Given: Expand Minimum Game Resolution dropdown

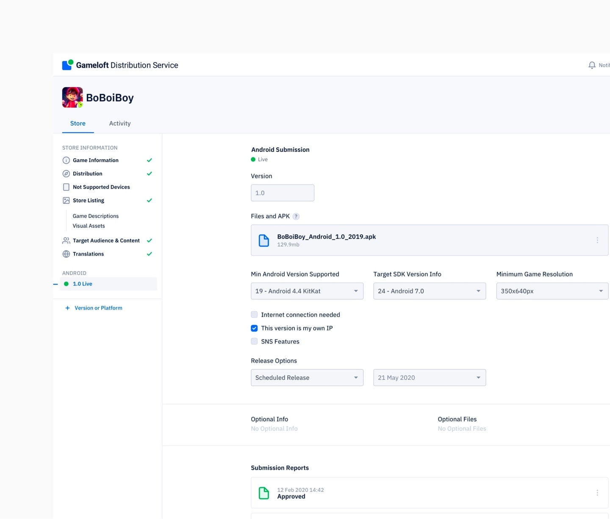Looking at the screenshot, I should [x=552, y=291].
